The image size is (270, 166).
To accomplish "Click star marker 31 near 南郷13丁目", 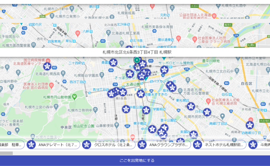I will 250,125.
